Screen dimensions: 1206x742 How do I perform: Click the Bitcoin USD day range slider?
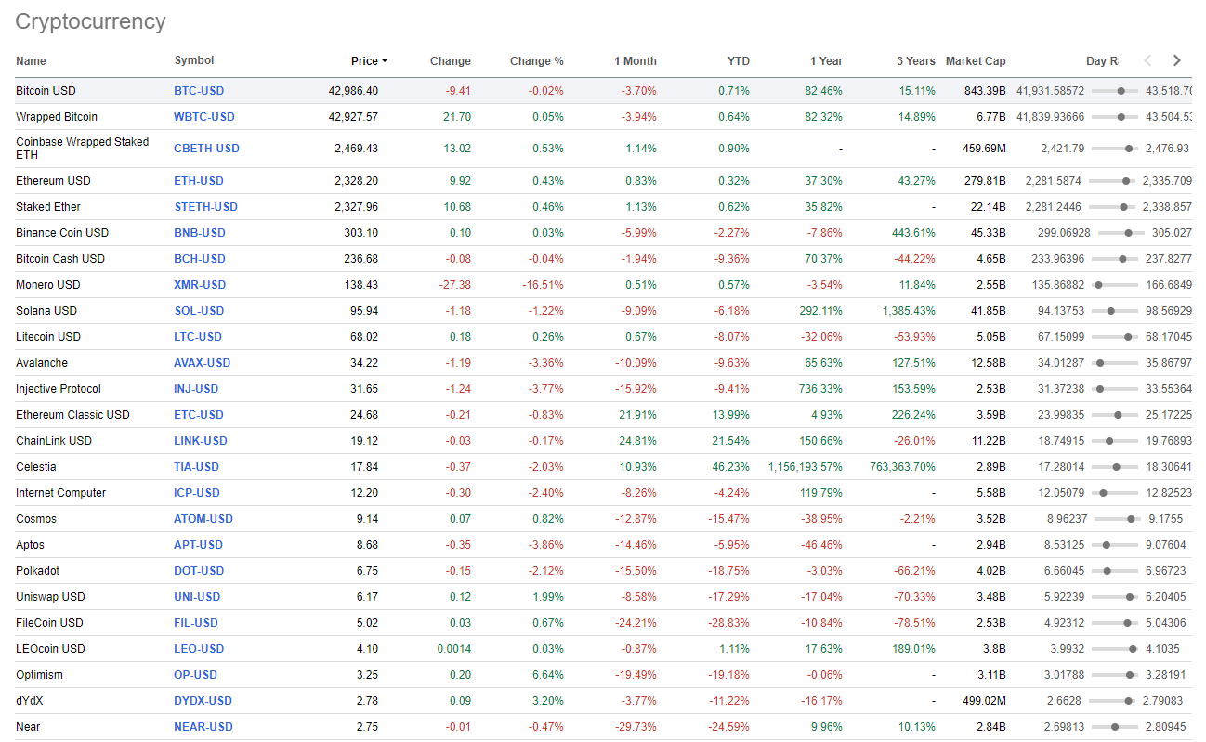1115,91
